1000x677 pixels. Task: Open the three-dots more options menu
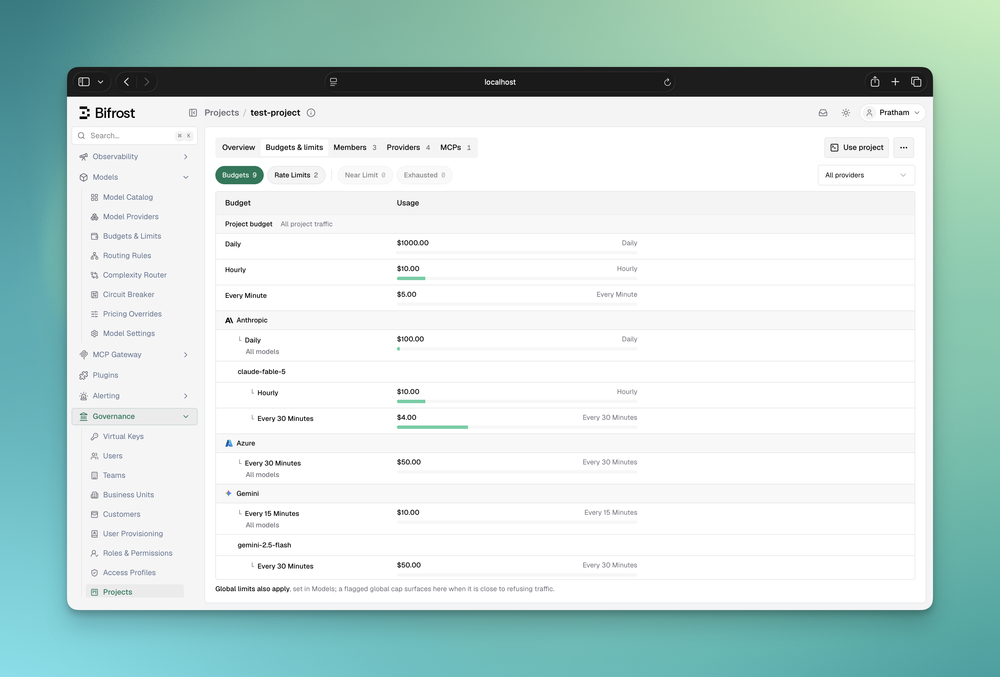point(903,147)
